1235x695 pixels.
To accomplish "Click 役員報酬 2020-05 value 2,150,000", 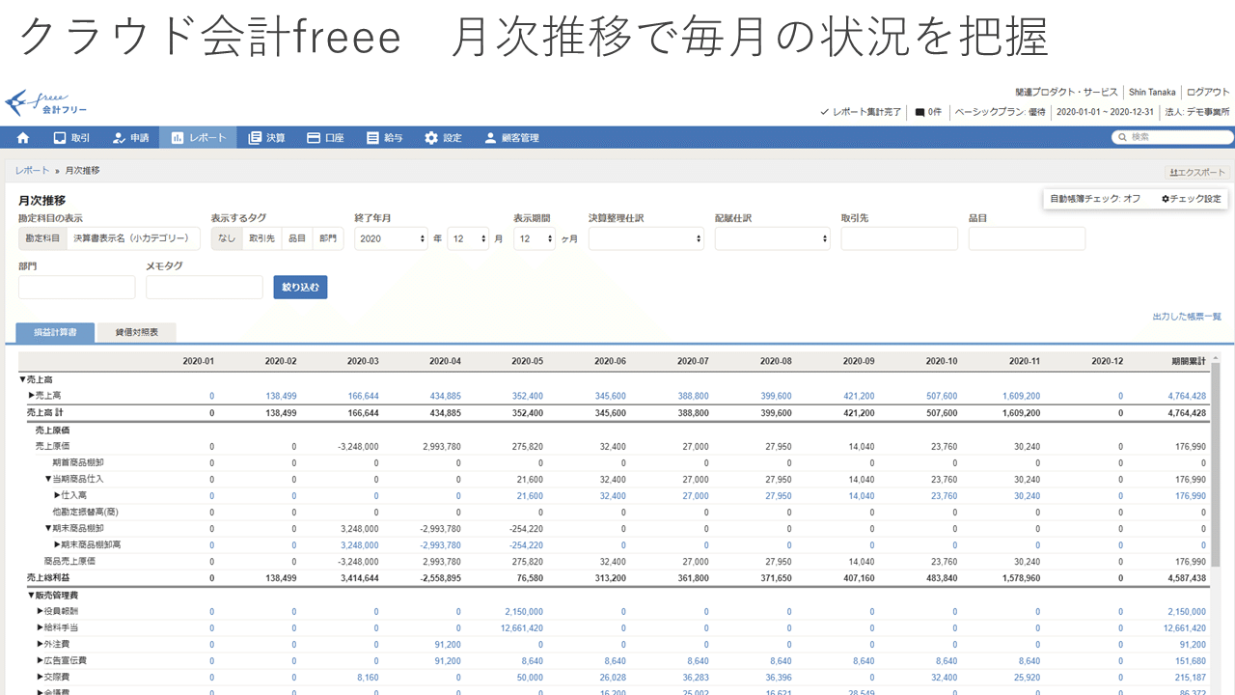I will coord(524,611).
